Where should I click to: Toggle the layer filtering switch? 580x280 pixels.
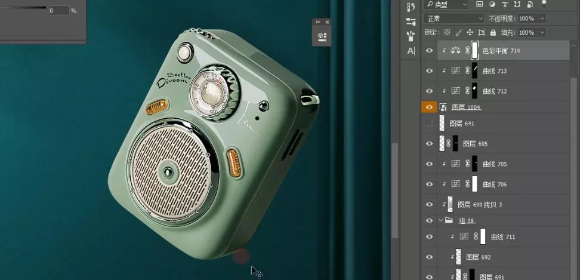(x=544, y=4)
